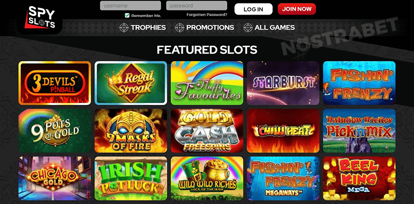Toggle the Remember Me checkbox
Viewport: 414px width, 204px height.
127,16
